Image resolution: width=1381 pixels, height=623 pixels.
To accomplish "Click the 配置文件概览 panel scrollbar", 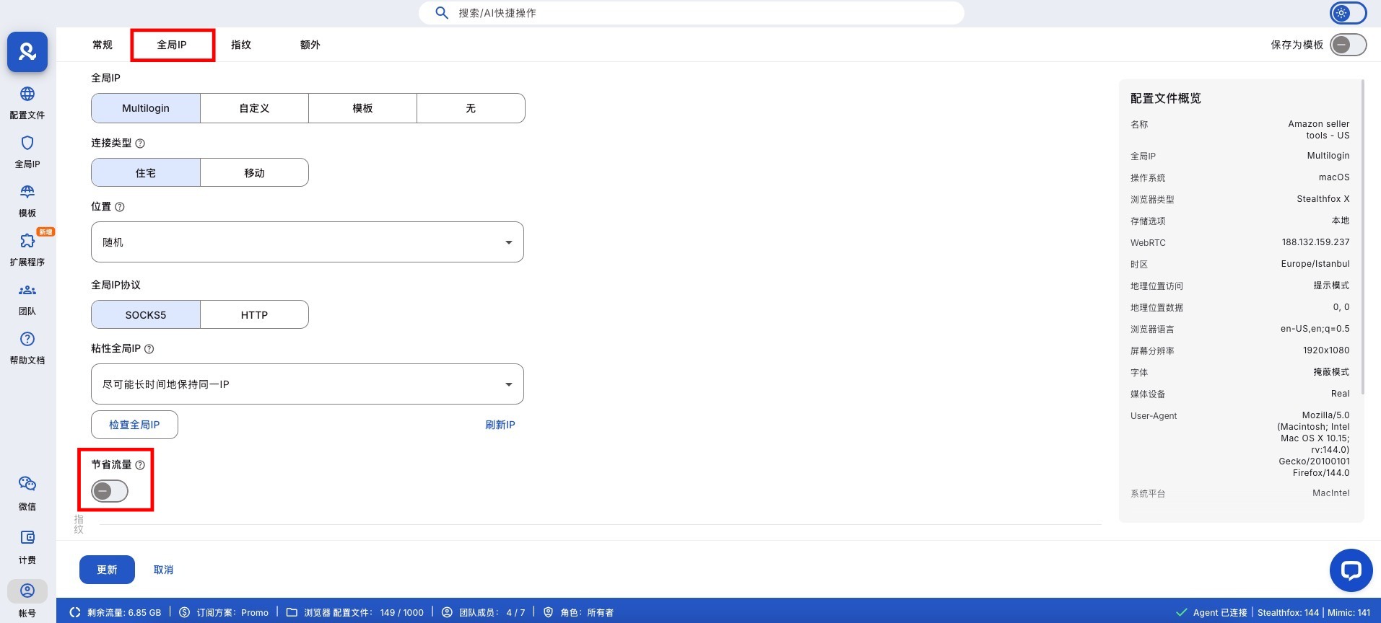I will tap(1362, 238).
